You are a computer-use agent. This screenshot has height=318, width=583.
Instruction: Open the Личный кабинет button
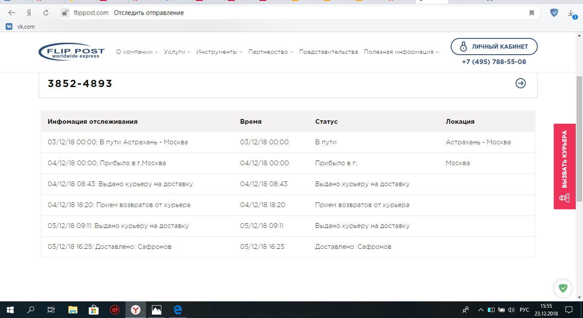(x=494, y=47)
